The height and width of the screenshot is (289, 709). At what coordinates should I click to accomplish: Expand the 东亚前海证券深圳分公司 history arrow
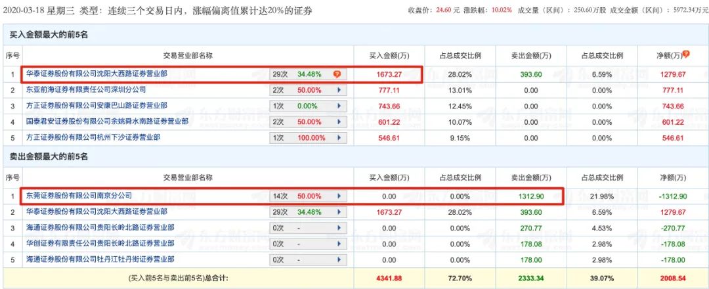click(339, 90)
